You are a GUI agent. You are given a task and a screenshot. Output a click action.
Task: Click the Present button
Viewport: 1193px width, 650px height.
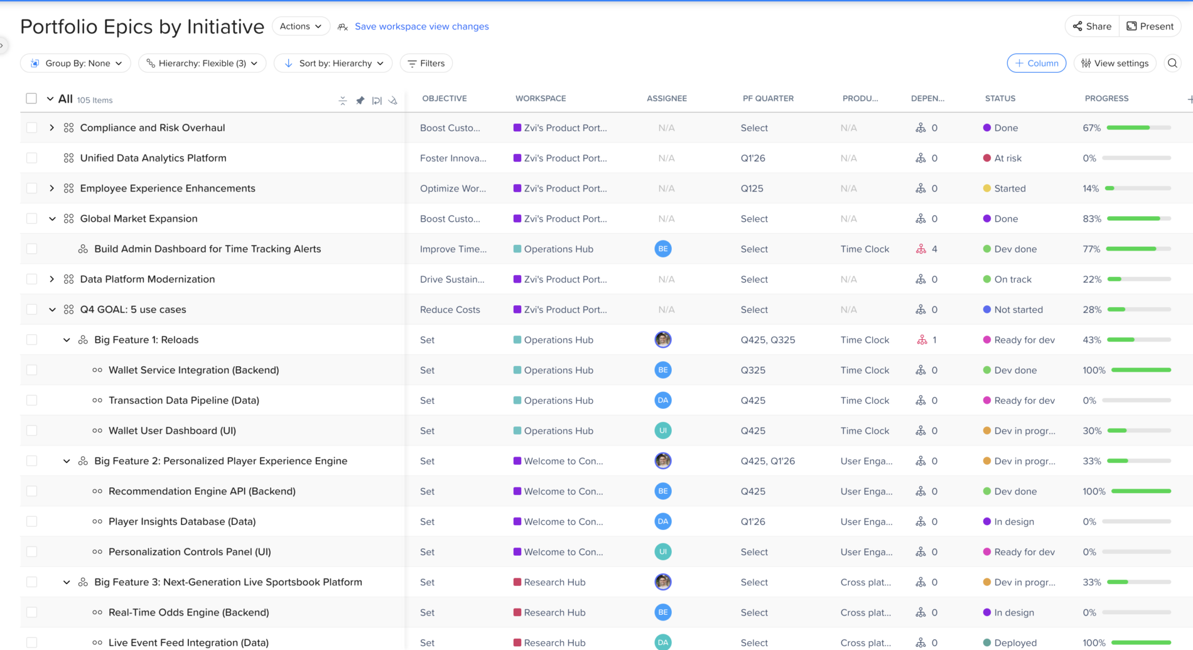[x=1150, y=26]
